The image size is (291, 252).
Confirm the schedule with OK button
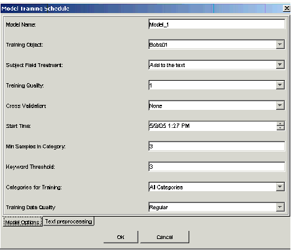[x=121, y=237]
